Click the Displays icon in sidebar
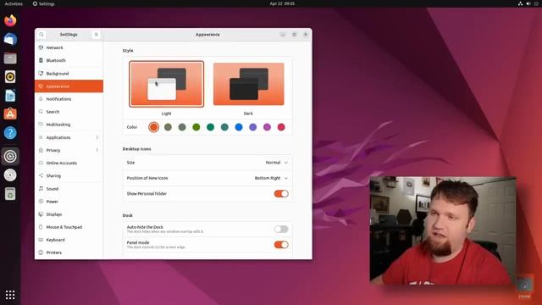 click(41, 214)
